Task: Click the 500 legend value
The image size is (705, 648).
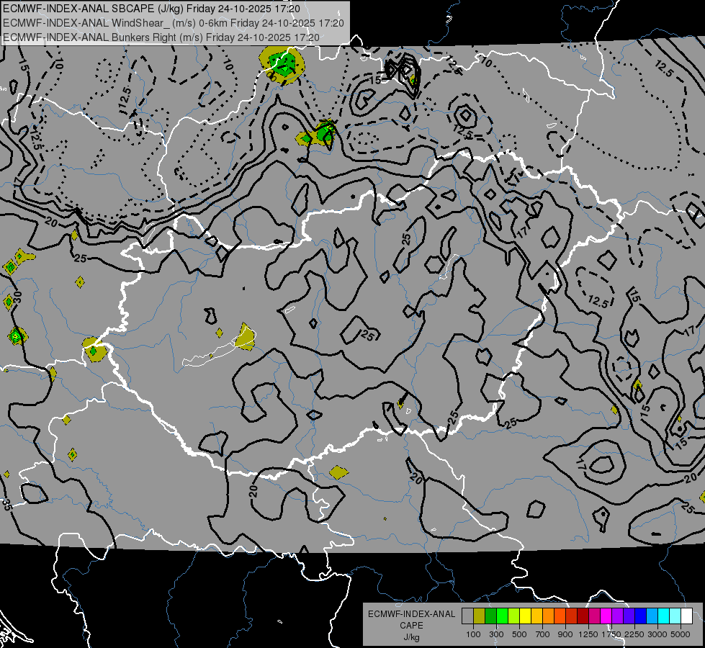Action: click(x=519, y=634)
